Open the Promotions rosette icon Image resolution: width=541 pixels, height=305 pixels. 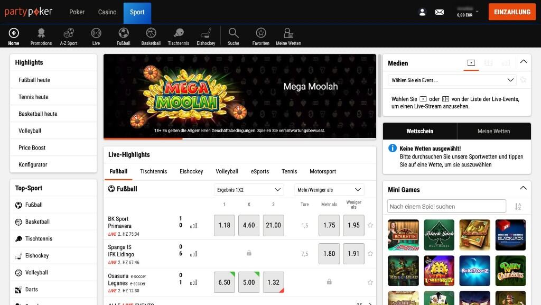click(x=41, y=33)
